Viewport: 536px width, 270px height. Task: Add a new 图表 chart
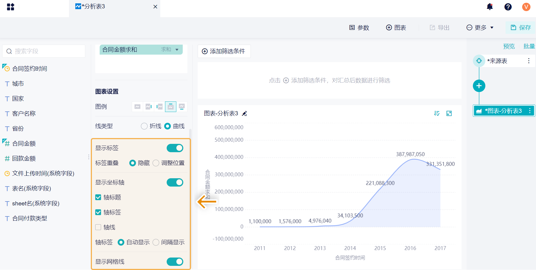pos(396,27)
